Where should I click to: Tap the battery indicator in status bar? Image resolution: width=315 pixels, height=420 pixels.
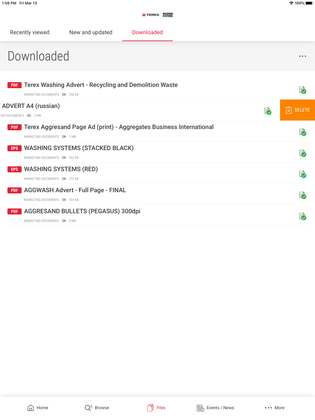(309, 3)
